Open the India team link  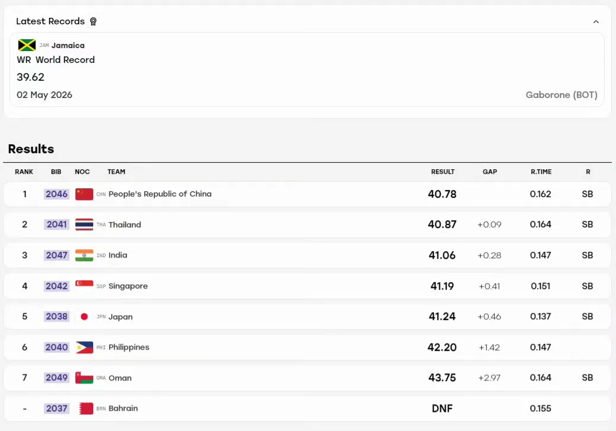pos(118,255)
